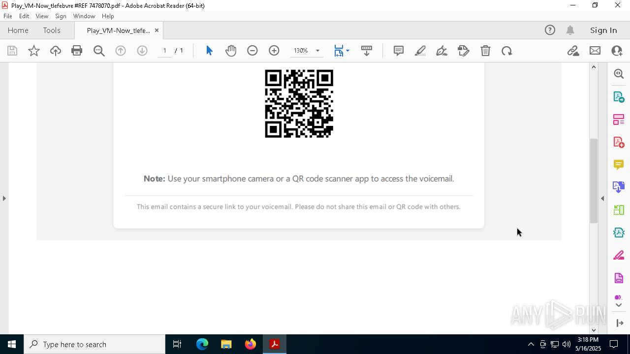Open Create PDF red tool
This screenshot has width=630, height=354.
[x=619, y=142]
